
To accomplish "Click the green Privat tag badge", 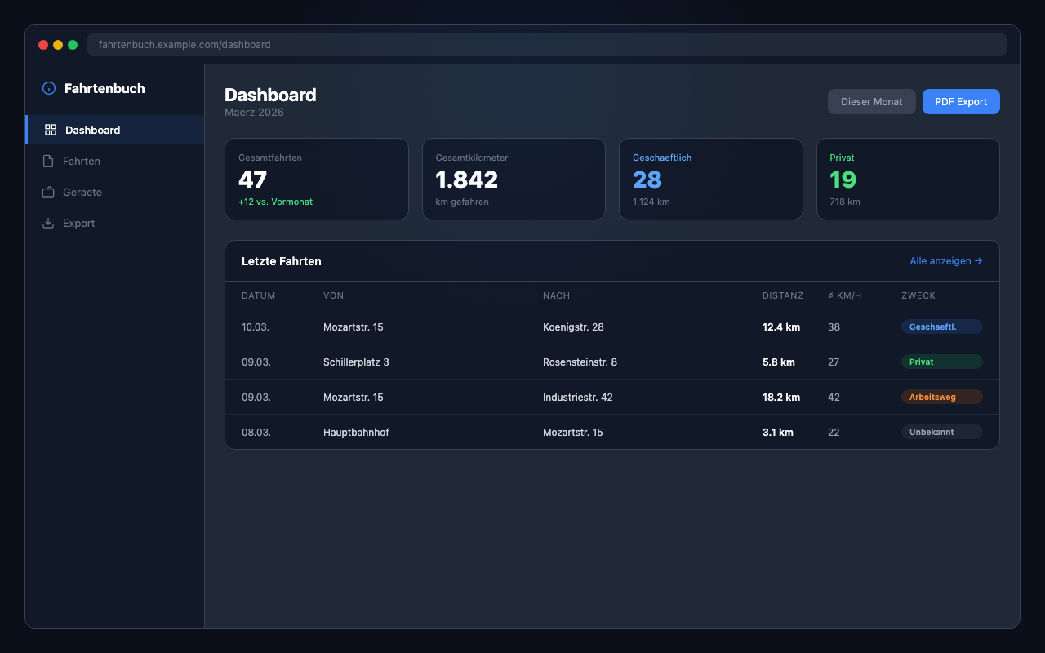I will click(941, 362).
